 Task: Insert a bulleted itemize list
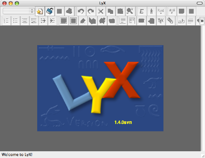point(15,21)
